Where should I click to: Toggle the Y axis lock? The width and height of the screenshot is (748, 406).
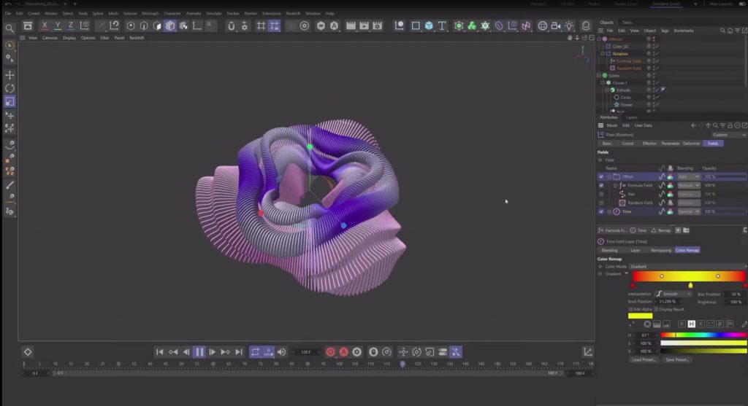[x=57, y=26]
